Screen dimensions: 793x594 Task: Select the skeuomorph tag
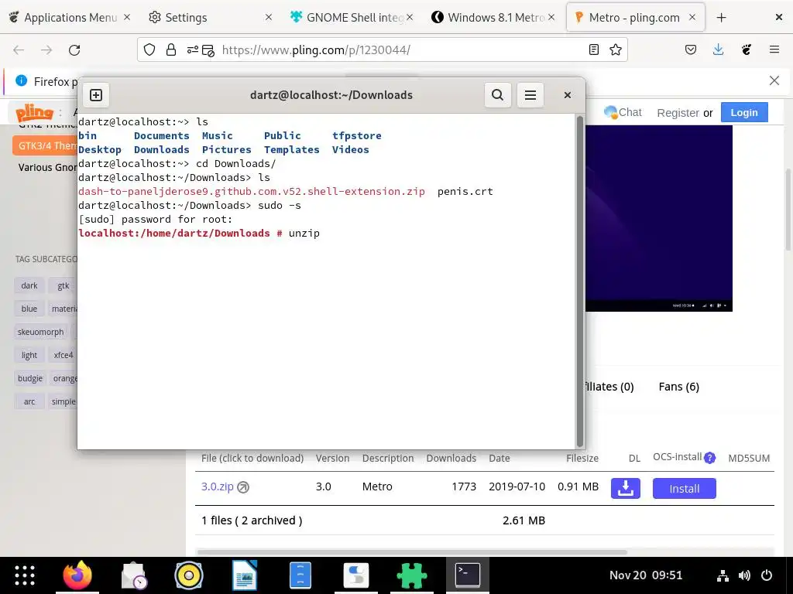40,333
